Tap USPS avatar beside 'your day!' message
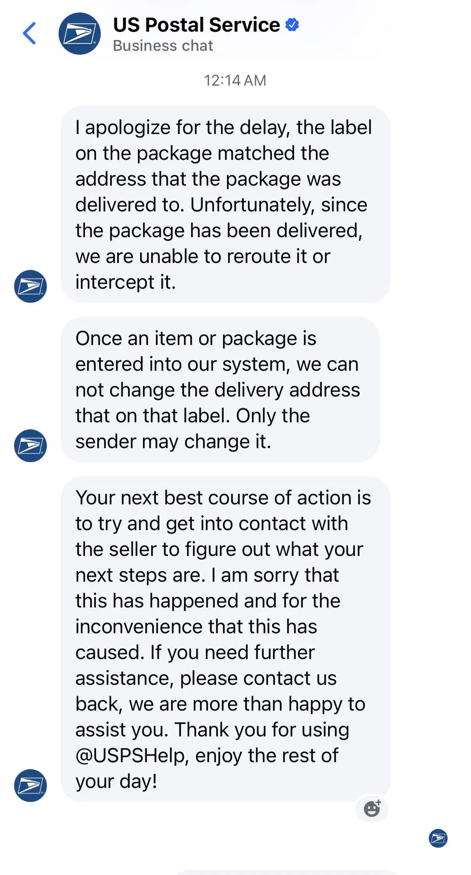 30,786
